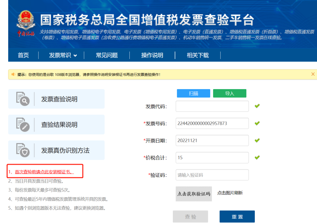Open the 查验结果说明 card

56,125
